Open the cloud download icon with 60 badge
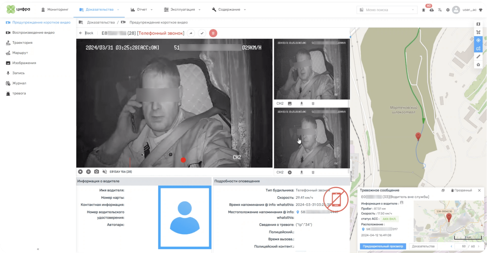487x253 pixels. click(431, 10)
